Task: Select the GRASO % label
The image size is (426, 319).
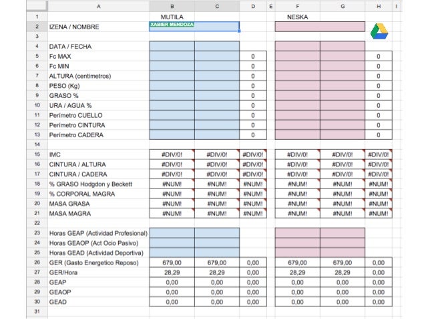Action: [x=63, y=96]
